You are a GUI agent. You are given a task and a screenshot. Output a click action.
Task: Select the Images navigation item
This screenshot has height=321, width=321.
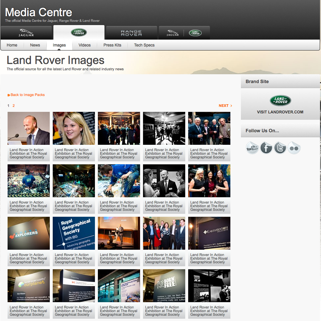(x=59, y=45)
